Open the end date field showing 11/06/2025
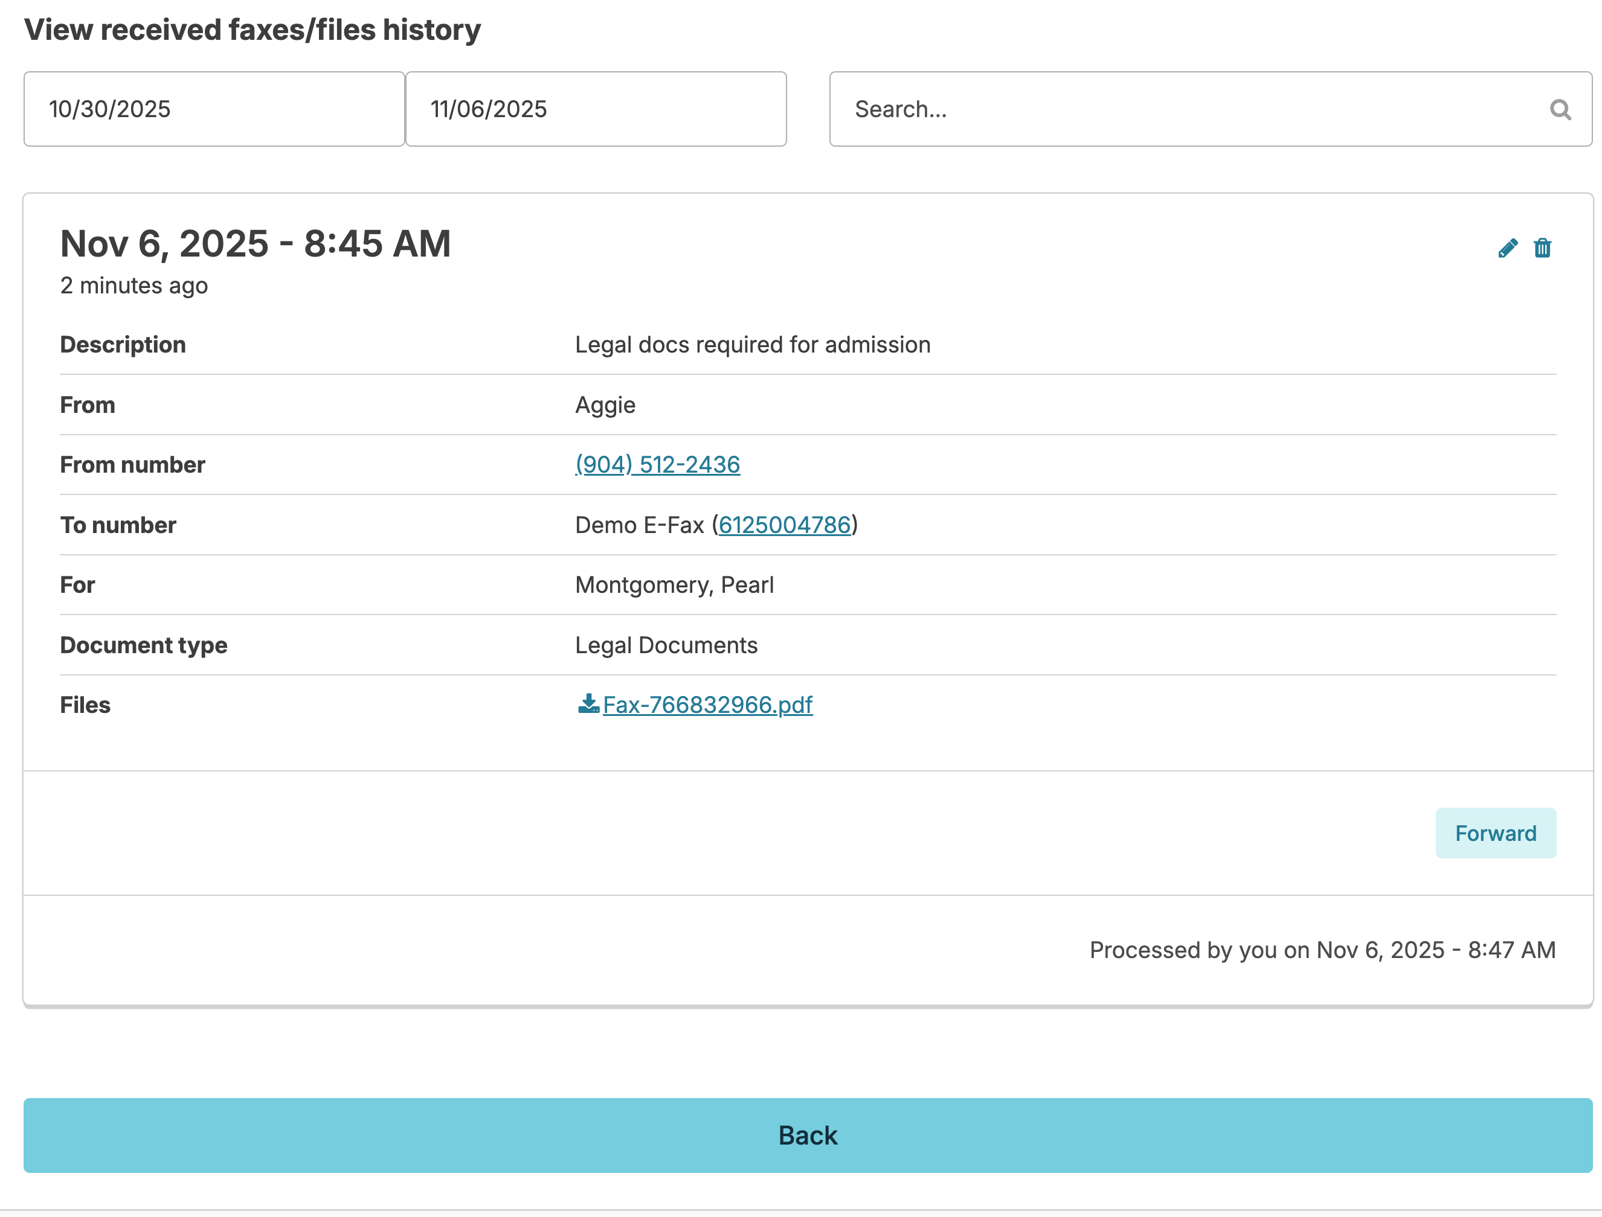Viewport: 1602px width, 1217px height. click(595, 109)
